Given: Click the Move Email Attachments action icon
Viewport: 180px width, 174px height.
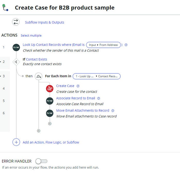Looking at the screenshot, I should coord(50,113).
